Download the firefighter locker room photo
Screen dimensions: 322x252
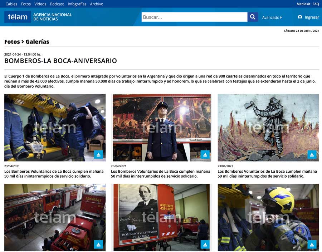(99, 154)
